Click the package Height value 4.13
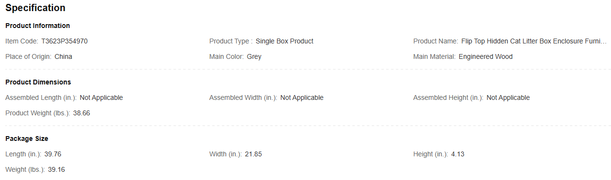The width and height of the screenshot is (611, 180). tap(458, 154)
